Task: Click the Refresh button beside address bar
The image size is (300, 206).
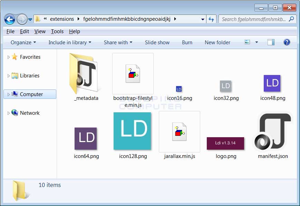Action: (x=211, y=19)
